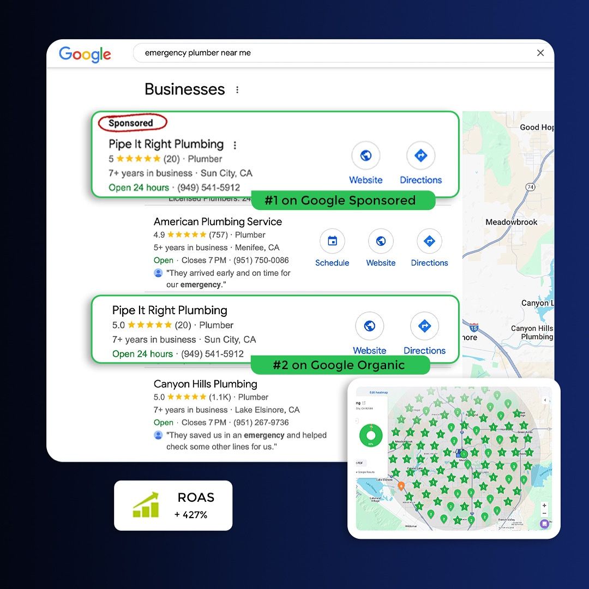
Task: Click the PDF button in the heatmap sidebar
Action: (x=360, y=463)
